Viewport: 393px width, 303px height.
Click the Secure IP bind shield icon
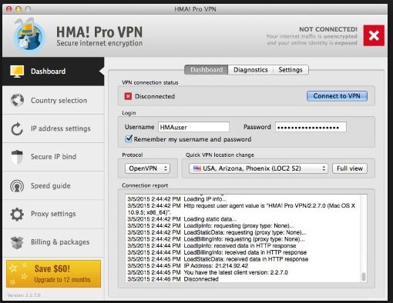click(17, 157)
